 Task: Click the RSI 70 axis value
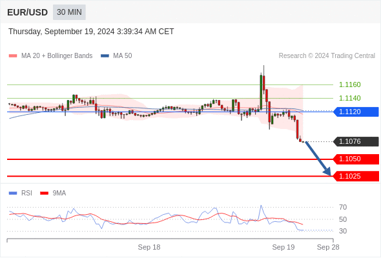click(x=343, y=207)
